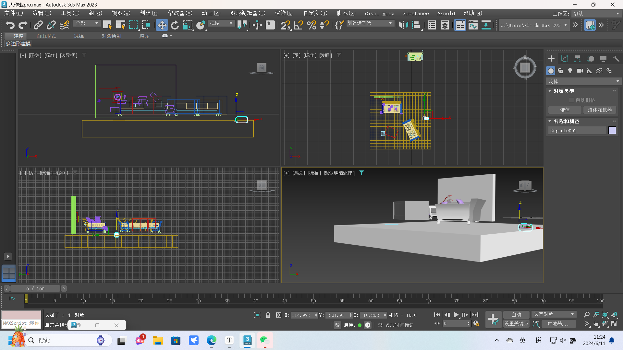Select the Lights category icon
The image size is (623, 350).
(x=570, y=71)
